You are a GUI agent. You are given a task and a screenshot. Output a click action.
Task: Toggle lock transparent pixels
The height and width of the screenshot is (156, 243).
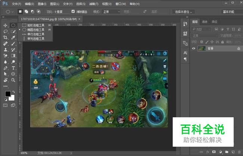pos(202,42)
